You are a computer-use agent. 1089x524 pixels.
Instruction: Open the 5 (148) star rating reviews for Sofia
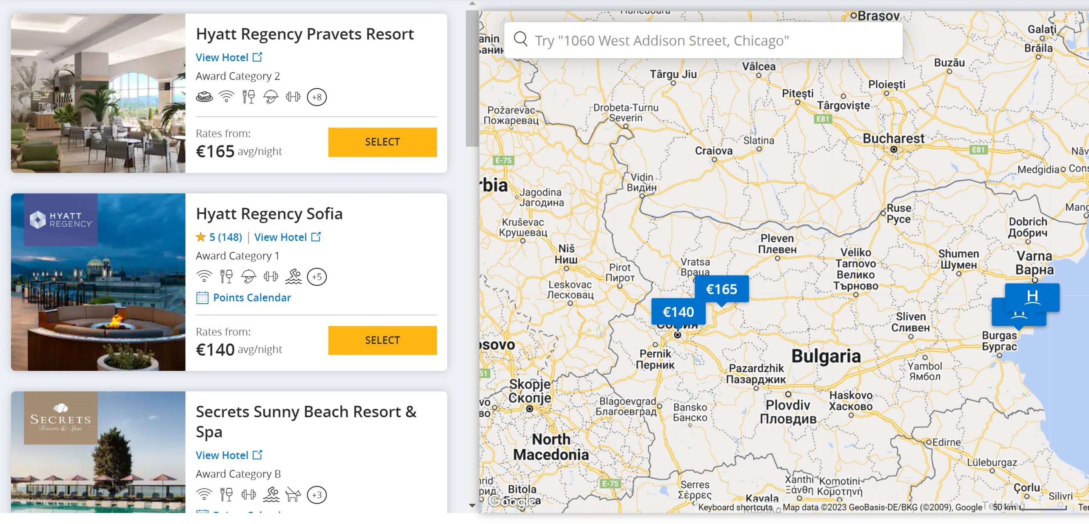click(x=219, y=237)
